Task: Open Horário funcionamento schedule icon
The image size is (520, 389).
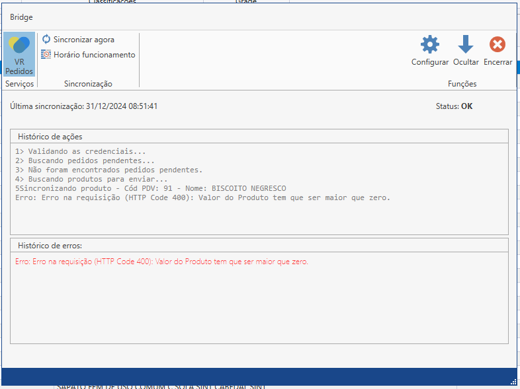Action: 46,54
